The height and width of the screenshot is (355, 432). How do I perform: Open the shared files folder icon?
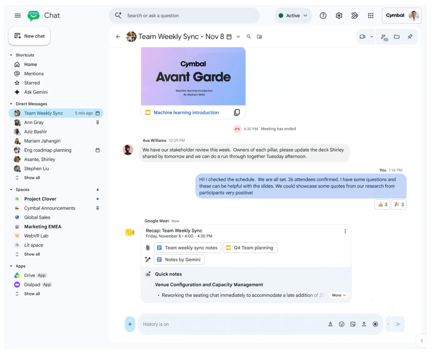[397, 37]
